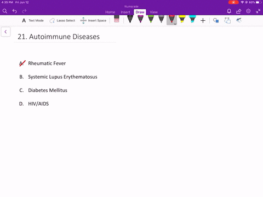Tap the Wi-Fi status icon
Screen dimensions: 263x197
pos(242,2)
